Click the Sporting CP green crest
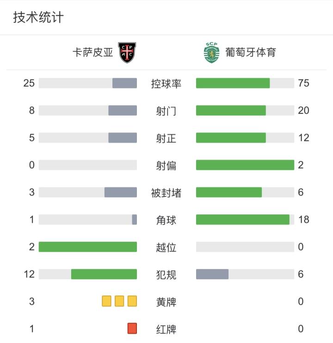Viewport: 333px width, 343px height. (x=211, y=53)
